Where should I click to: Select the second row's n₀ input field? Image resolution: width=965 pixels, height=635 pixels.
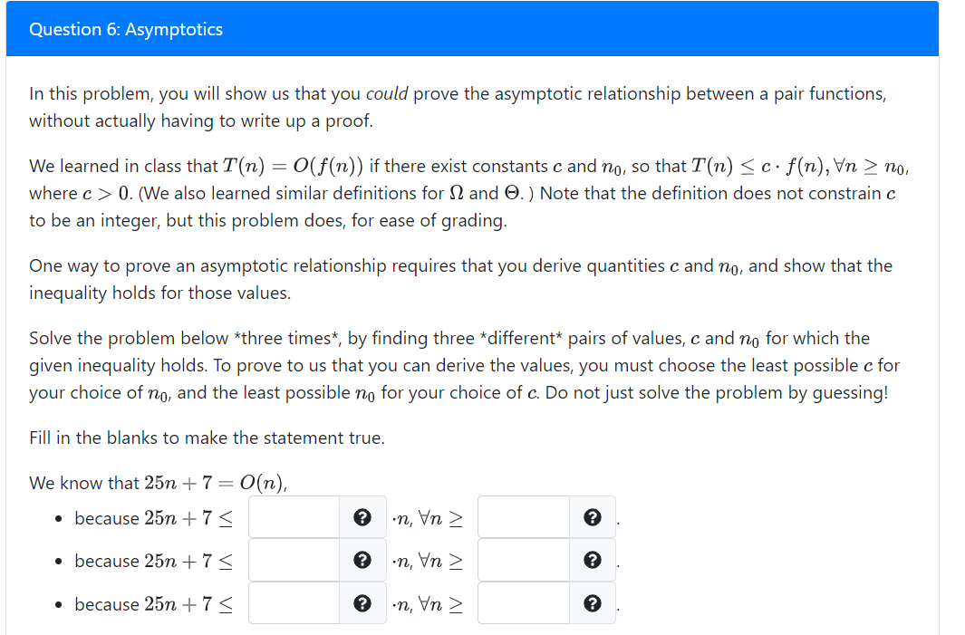[x=524, y=560]
